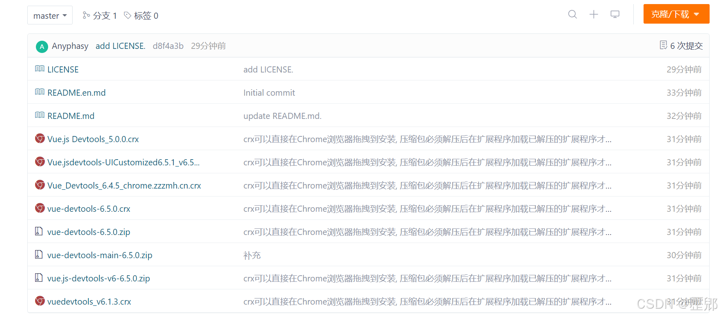The image size is (719, 316).
Task: Click the plus add-file icon
Action: point(594,15)
